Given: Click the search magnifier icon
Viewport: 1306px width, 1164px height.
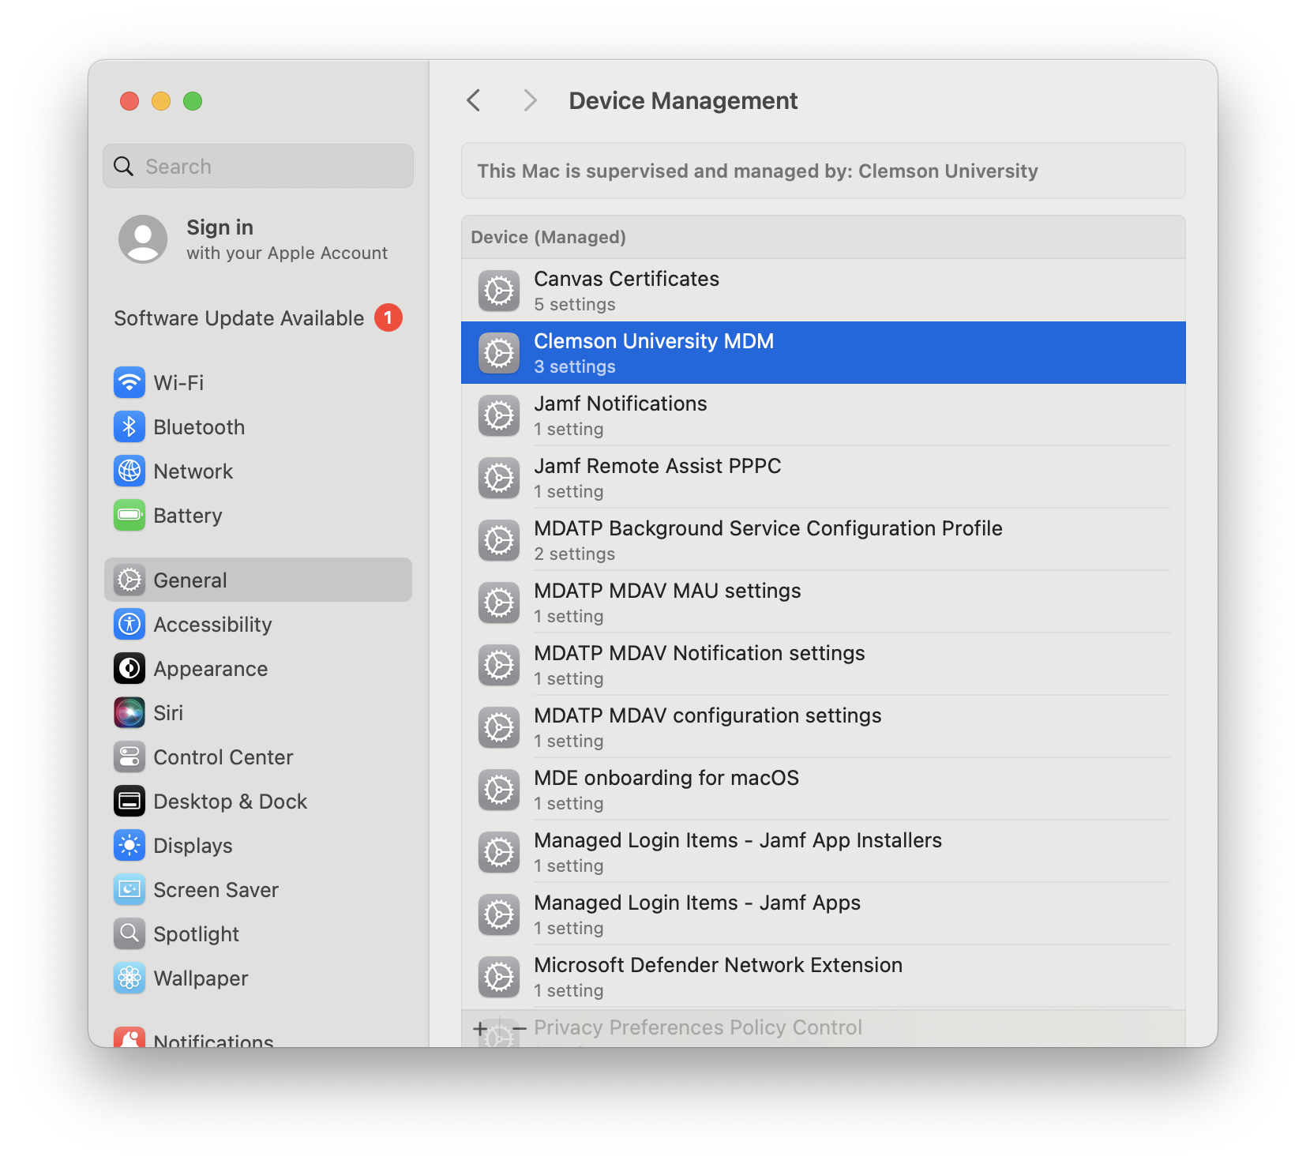Looking at the screenshot, I should pyautogui.click(x=124, y=166).
